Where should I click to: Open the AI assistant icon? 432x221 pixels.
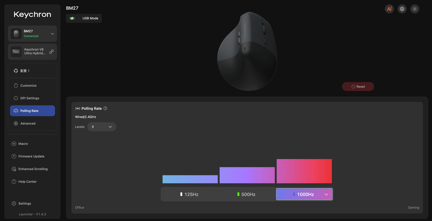(389, 9)
